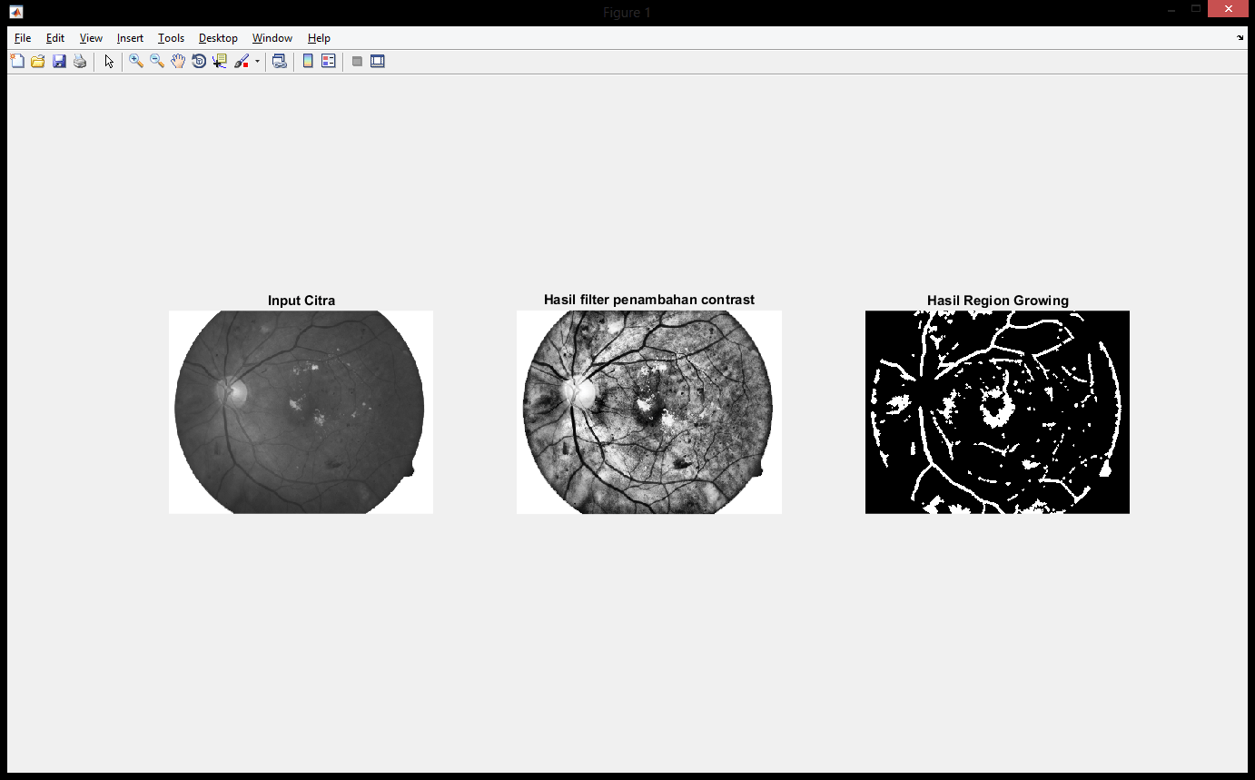The width and height of the screenshot is (1255, 780).
Task: Expand the brush color dropdown arrow
Action: (257, 62)
